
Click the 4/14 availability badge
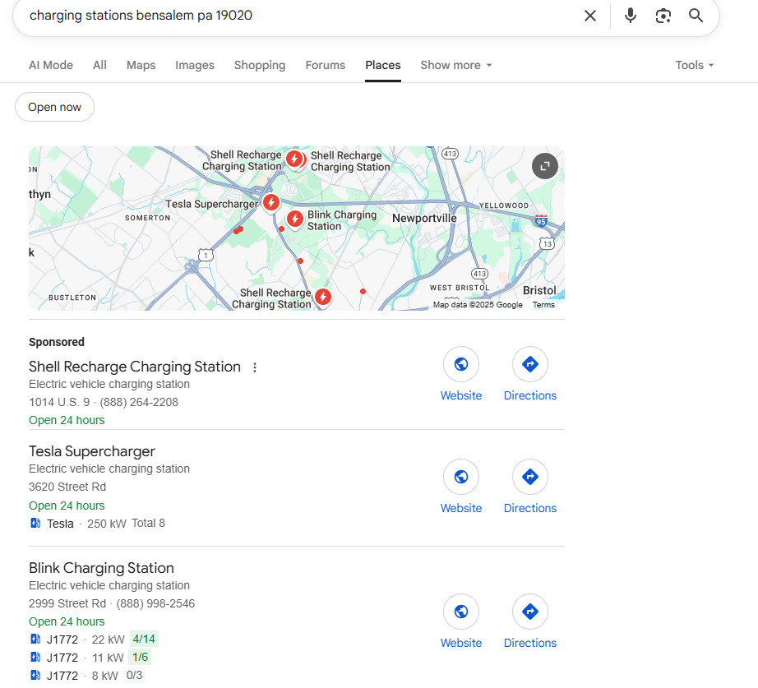pos(144,640)
